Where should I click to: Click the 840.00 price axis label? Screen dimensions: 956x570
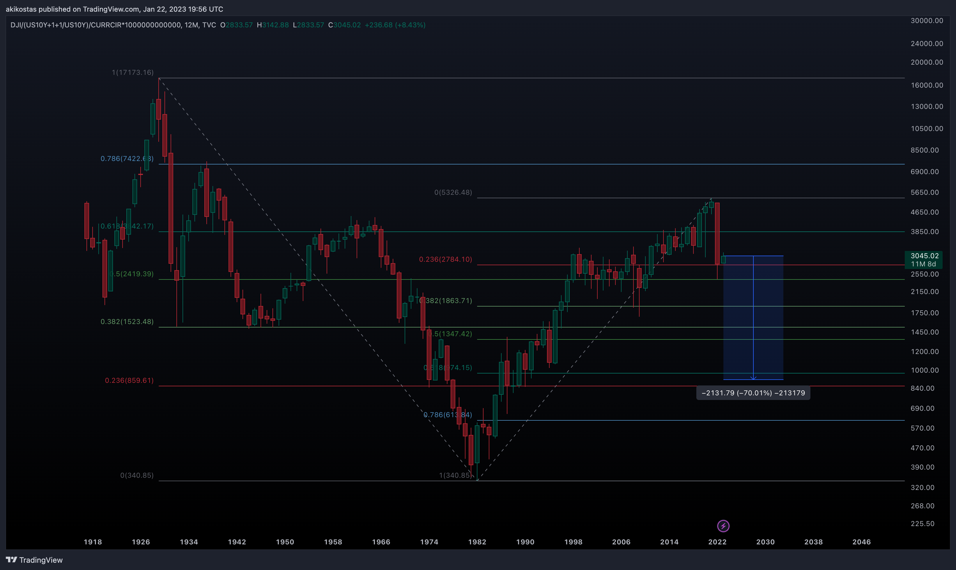point(923,388)
